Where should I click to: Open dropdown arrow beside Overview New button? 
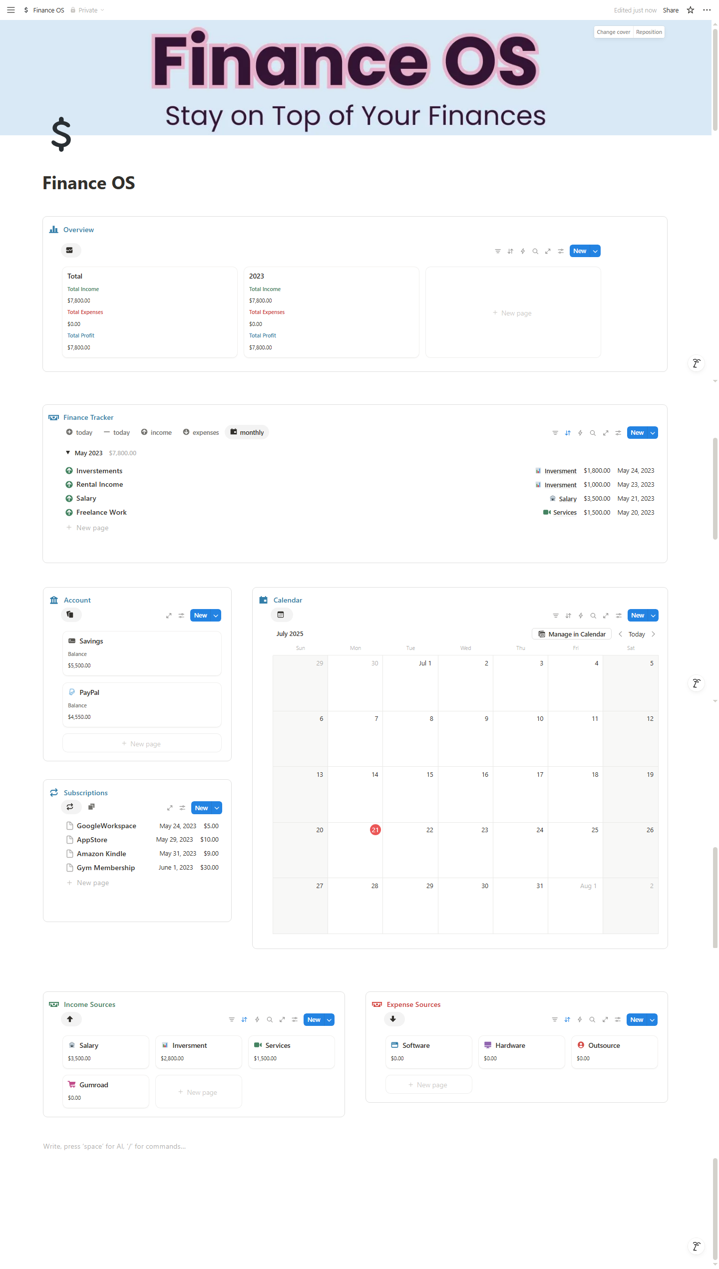595,251
